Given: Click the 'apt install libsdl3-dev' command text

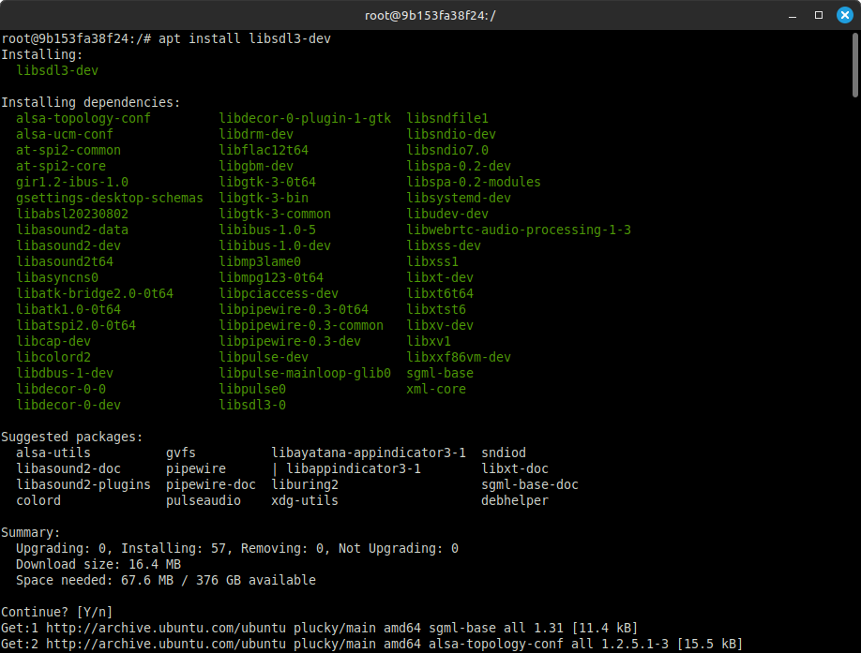Looking at the screenshot, I should (245, 38).
